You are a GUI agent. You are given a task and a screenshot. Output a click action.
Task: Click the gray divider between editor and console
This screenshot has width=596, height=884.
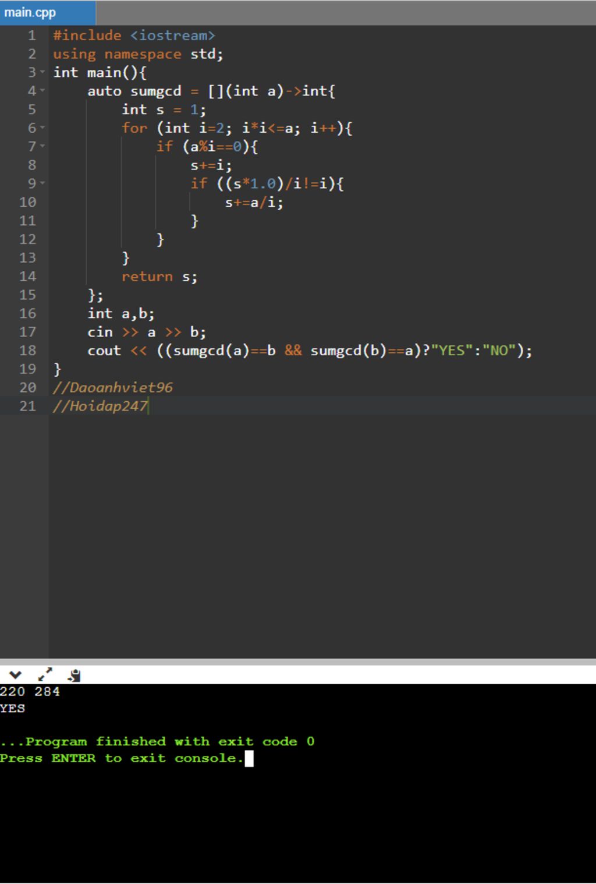[298, 662]
